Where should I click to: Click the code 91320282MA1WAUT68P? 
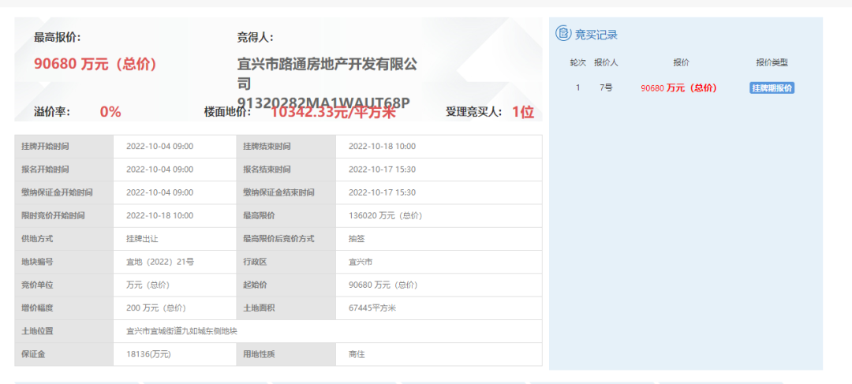(323, 103)
